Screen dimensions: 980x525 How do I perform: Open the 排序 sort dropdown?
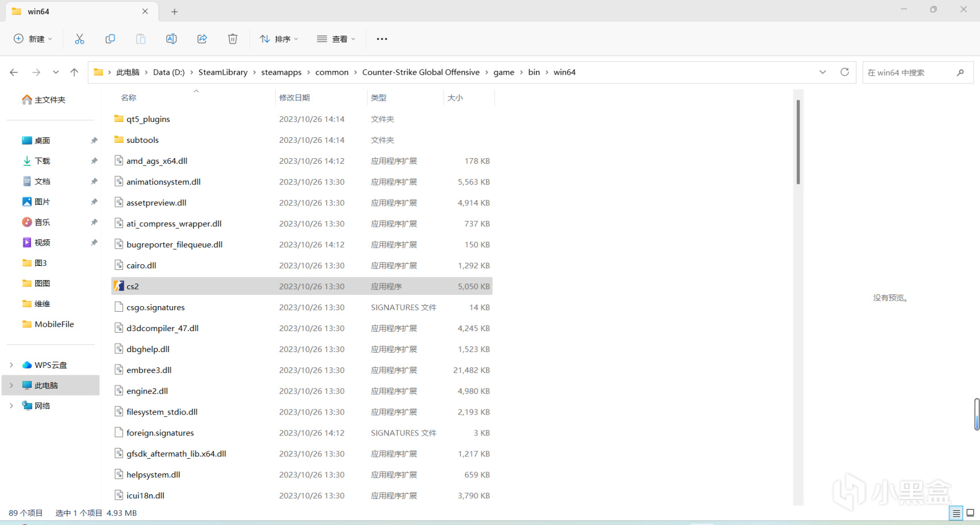tap(279, 39)
